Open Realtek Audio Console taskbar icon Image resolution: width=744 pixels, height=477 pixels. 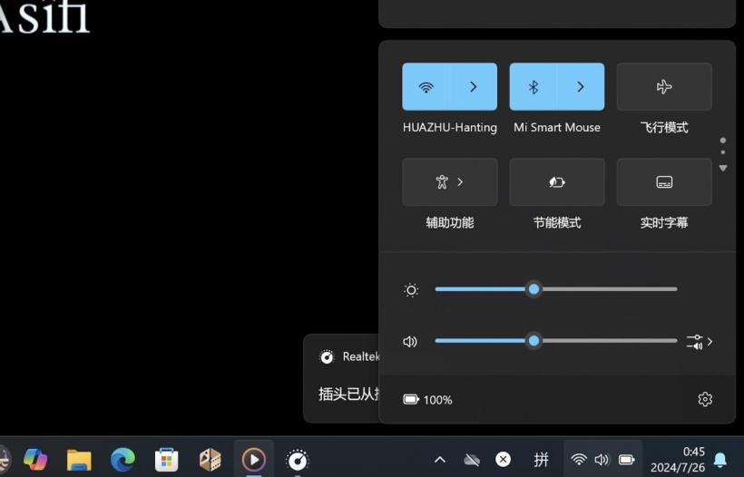tap(298, 460)
